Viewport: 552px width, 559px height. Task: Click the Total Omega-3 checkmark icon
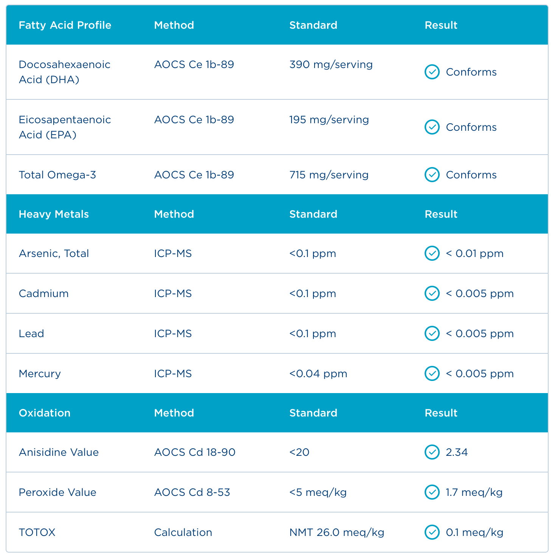pyautogui.click(x=432, y=175)
